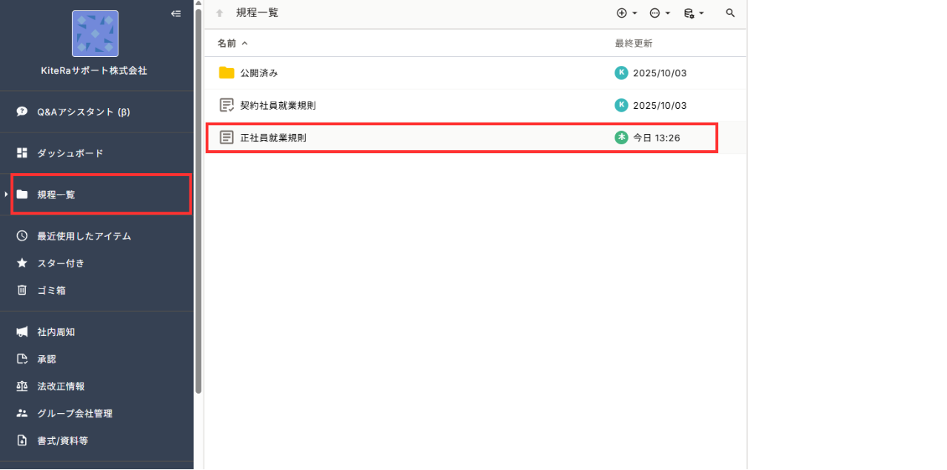The image size is (947, 470).
Task: Collapse the sidebar using the top arrow icon
Action: (175, 13)
